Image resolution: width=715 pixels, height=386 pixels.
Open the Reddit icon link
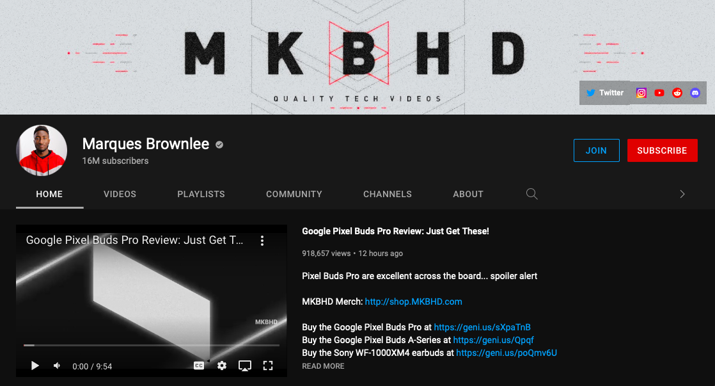677,93
